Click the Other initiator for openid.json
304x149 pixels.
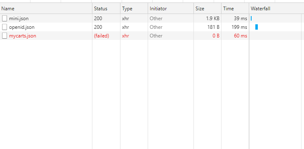coord(156,27)
